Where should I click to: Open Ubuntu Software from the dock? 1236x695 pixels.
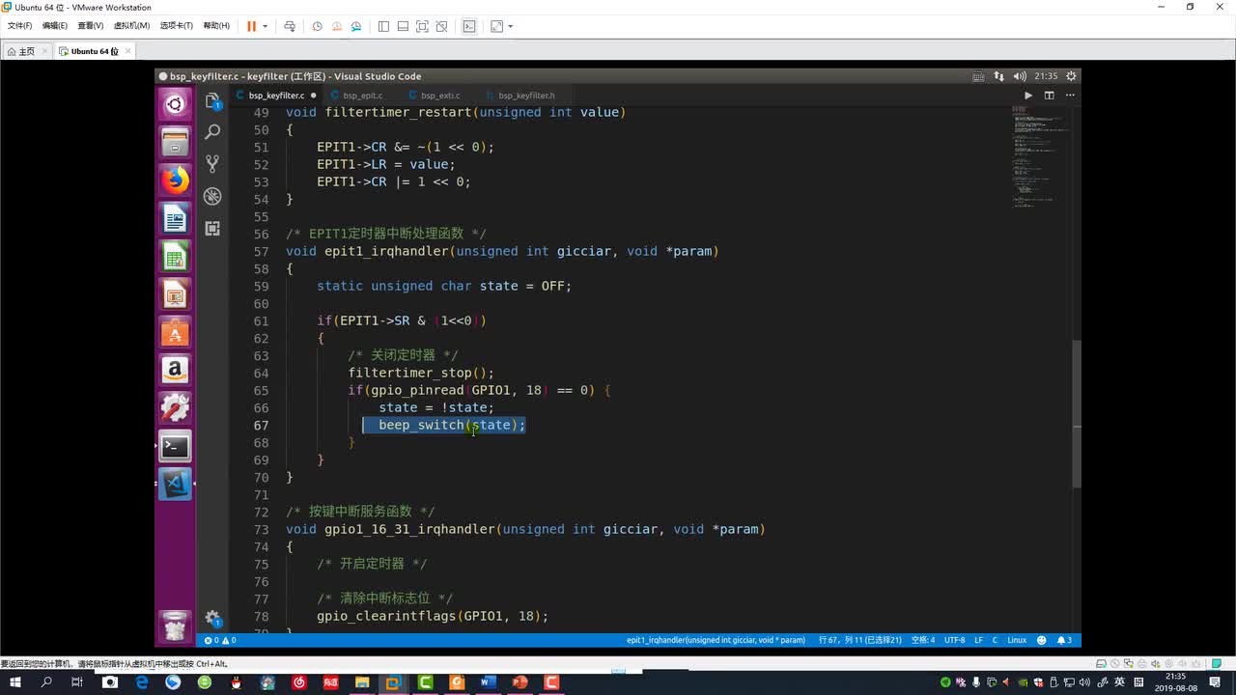[175, 332]
